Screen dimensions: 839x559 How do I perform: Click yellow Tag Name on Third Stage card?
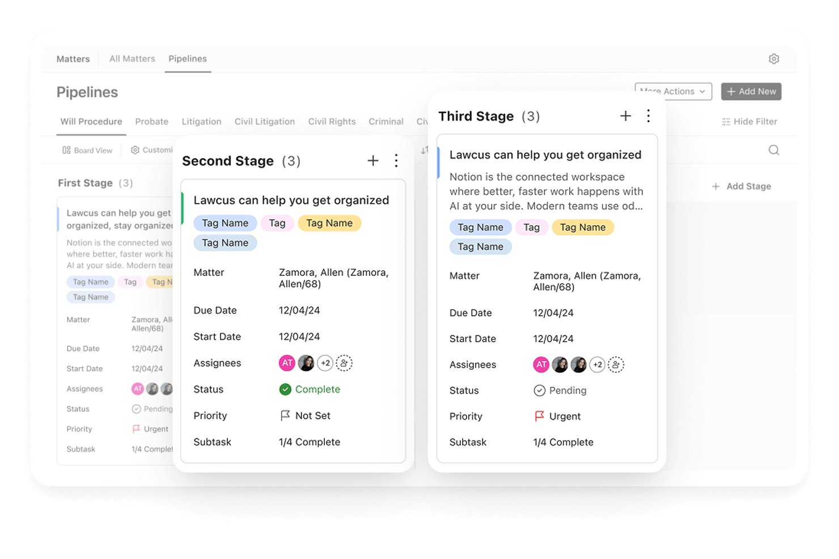583,228
